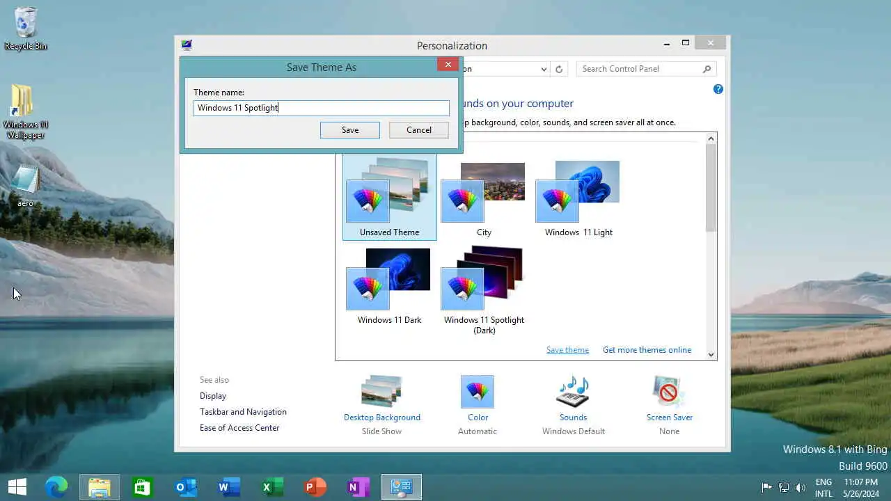
Task: Click the Theme name text field
Action: point(322,108)
